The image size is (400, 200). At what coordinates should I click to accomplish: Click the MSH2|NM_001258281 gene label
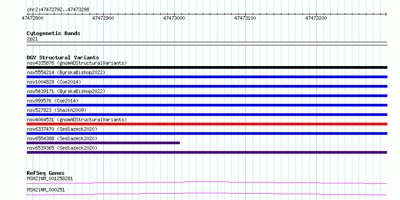coord(50,178)
